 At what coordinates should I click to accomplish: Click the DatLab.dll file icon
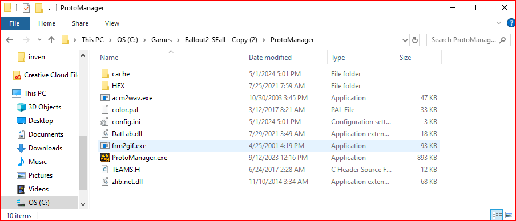105,134
